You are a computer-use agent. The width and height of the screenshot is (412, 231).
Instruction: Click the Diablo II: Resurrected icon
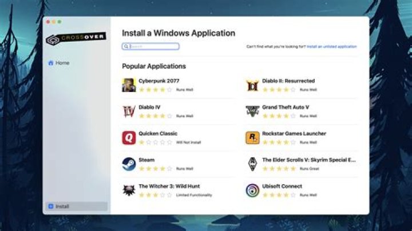click(x=252, y=85)
